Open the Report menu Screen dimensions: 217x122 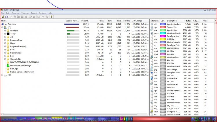tap(34, 13)
